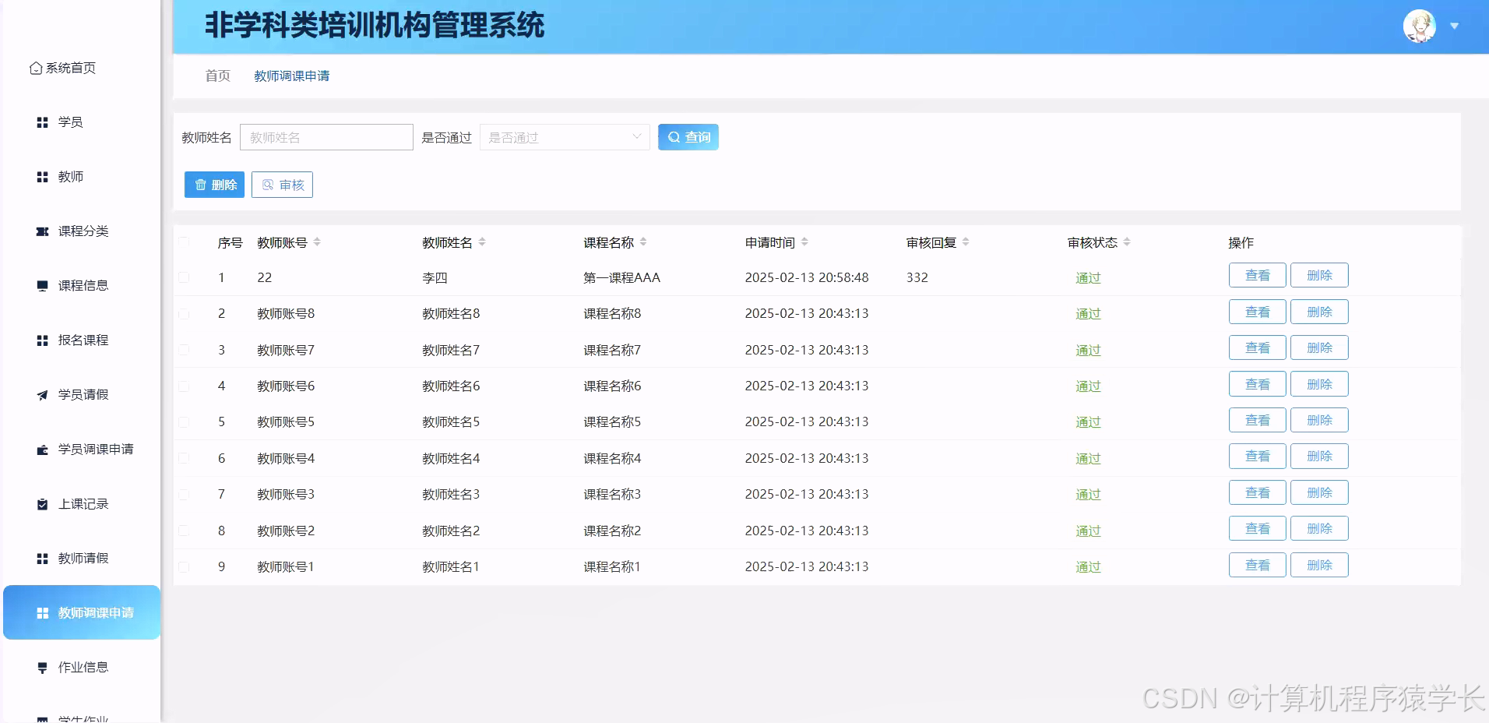Click the user avatar thumbnail
1489x723 pixels.
pyautogui.click(x=1420, y=26)
